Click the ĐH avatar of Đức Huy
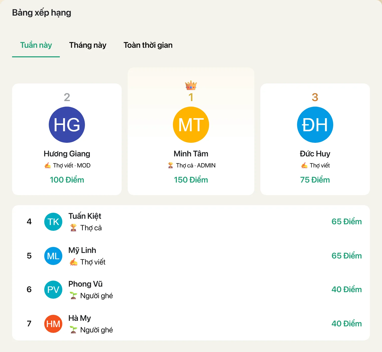 (x=315, y=125)
